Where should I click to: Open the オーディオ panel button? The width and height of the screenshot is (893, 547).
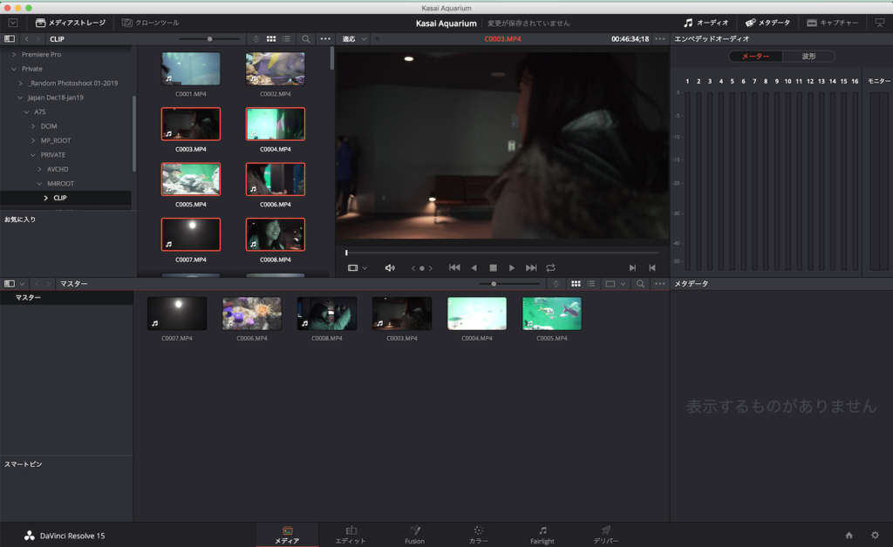tap(706, 22)
